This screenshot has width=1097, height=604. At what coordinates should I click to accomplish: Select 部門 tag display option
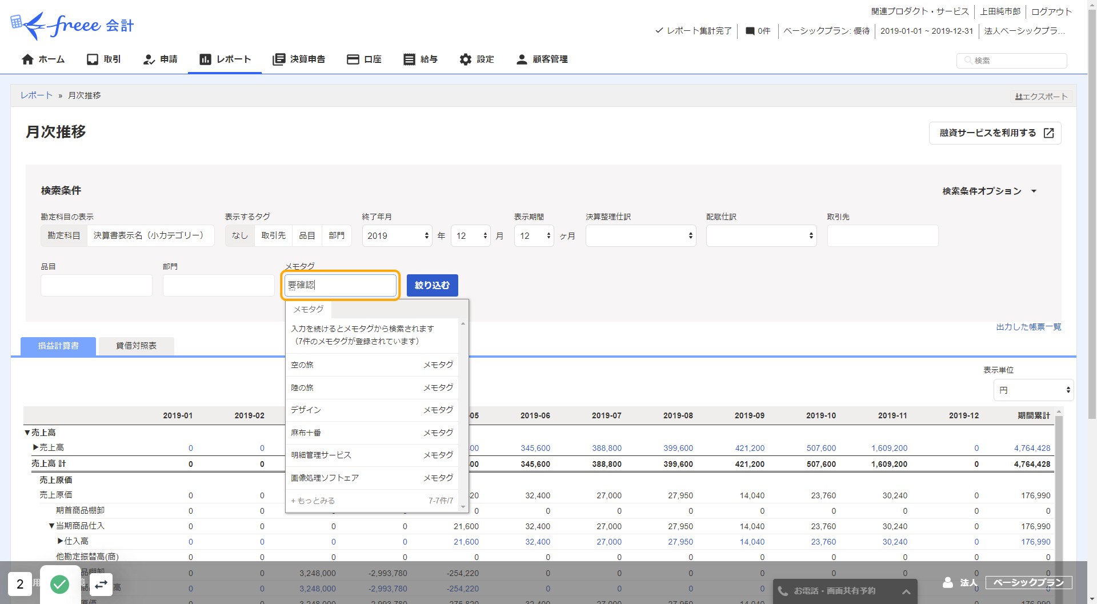pyautogui.click(x=337, y=235)
